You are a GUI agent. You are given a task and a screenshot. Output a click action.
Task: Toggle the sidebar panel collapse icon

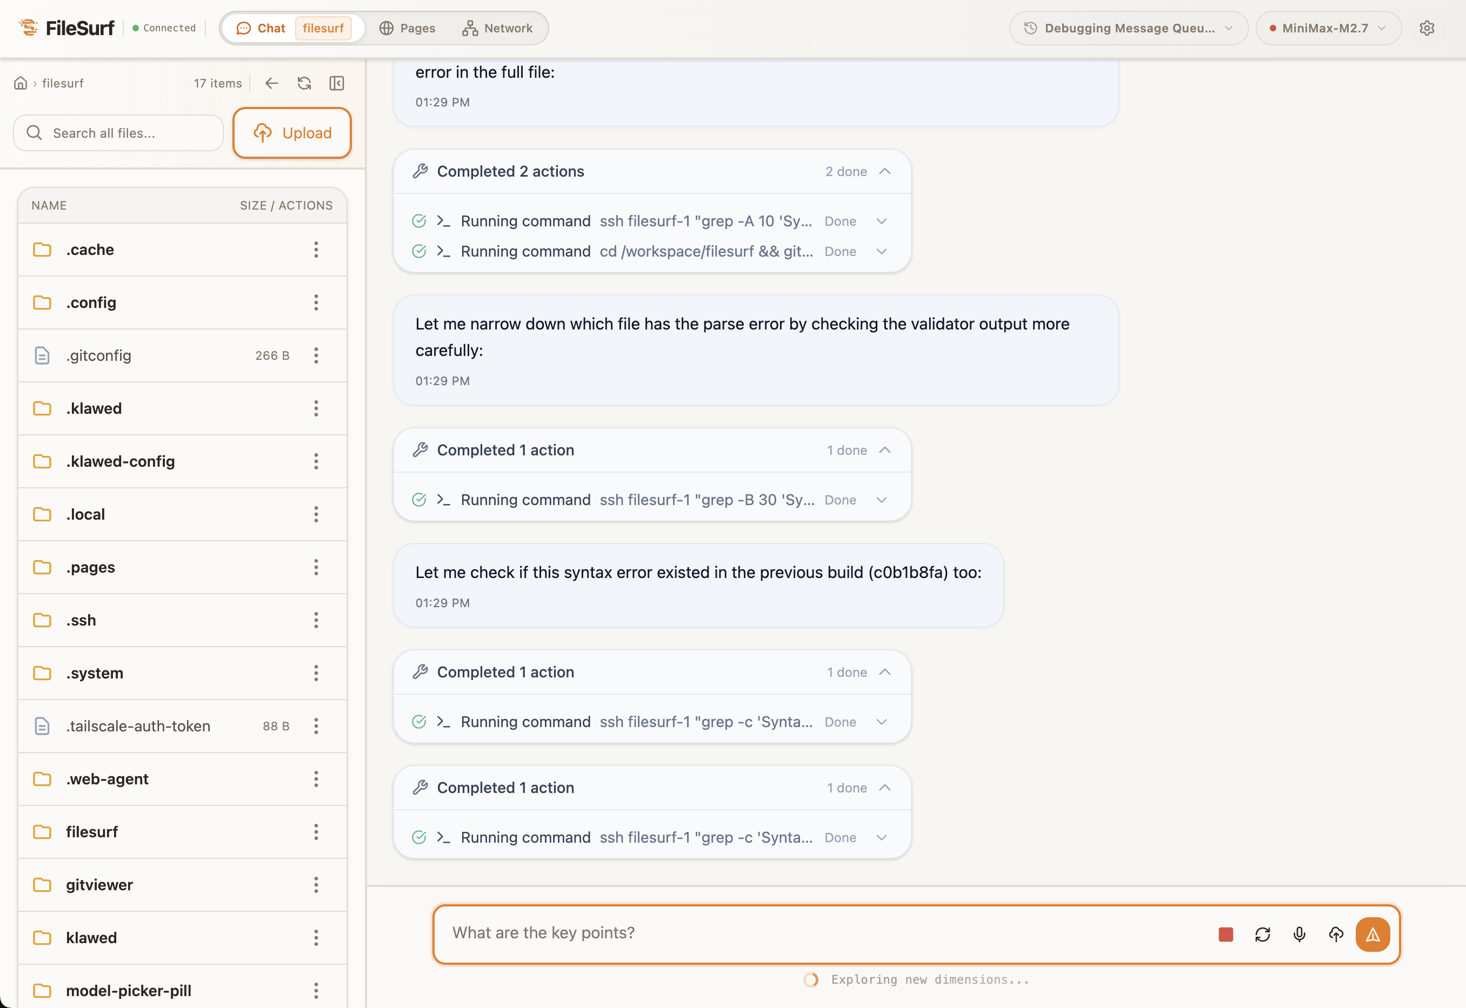pyautogui.click(x=337, y=83)
